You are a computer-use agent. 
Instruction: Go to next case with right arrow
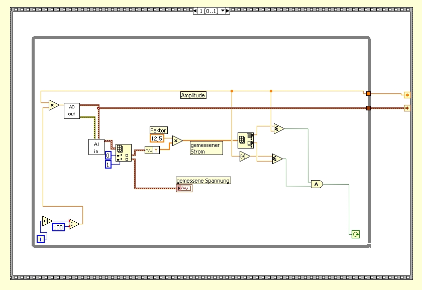228,11
